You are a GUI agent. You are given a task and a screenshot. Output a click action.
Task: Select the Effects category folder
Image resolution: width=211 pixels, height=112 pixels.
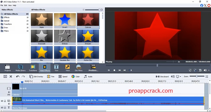pyautogui.click(x=15, y=17)
